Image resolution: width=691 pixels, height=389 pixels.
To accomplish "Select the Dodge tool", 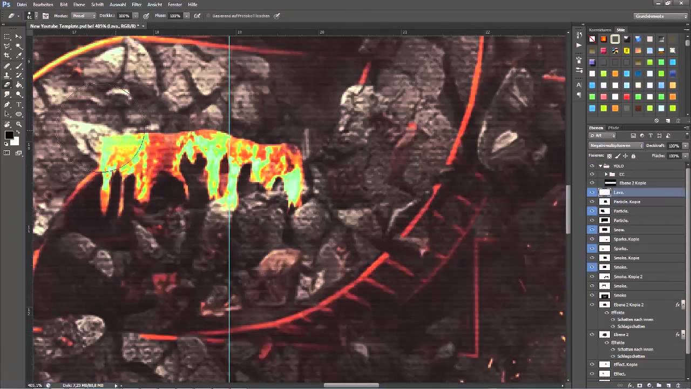I will [19, 95].
